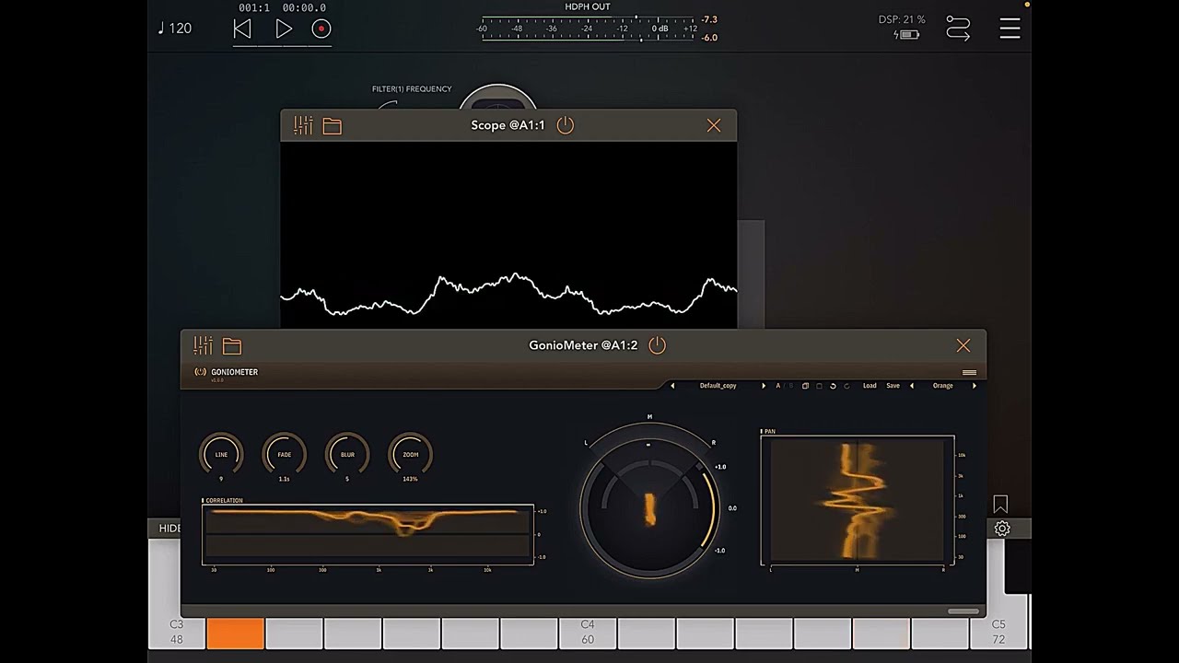1179x663 pixels.
Task: Open the settings gear on the right edge
Action: click(1002, 529)
